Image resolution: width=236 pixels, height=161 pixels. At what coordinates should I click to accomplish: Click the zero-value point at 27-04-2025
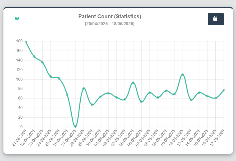point(75,127)
